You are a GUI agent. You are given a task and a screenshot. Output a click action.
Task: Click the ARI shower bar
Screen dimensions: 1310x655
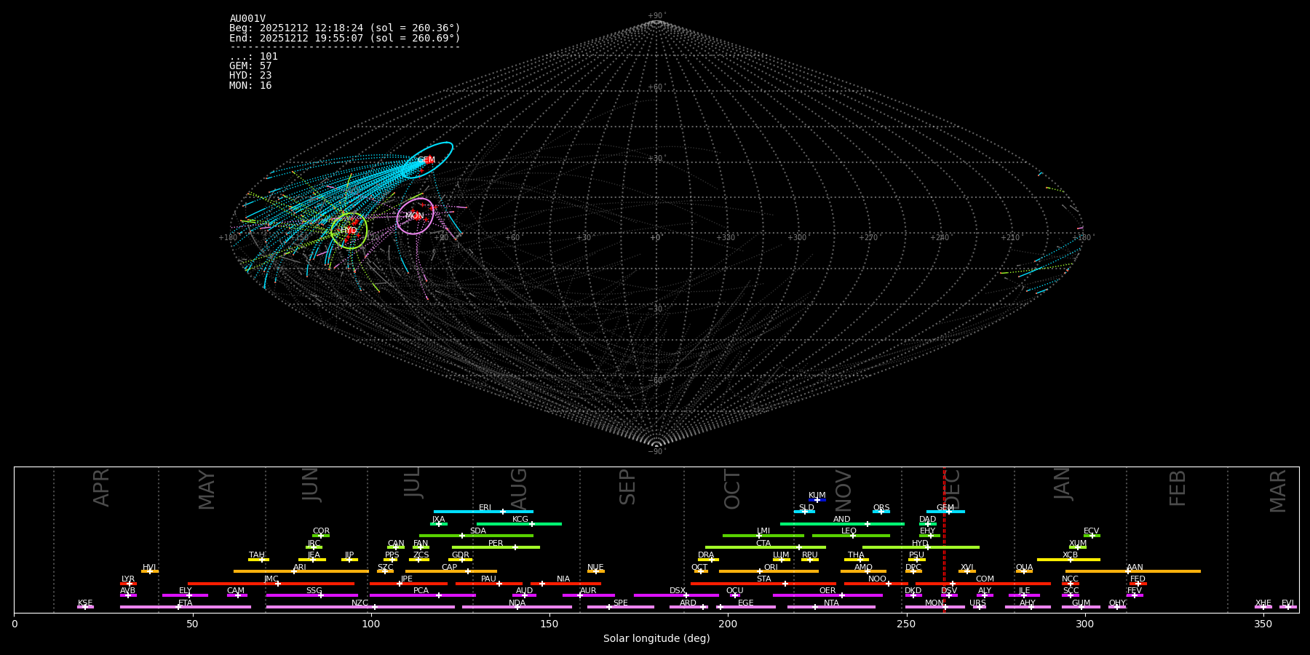[301, 571]
